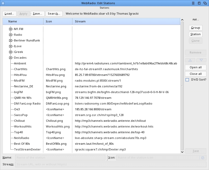209x170 pixels.
Task: Click the zoom window icon in title bar
Action: click(x=199, y=3)
